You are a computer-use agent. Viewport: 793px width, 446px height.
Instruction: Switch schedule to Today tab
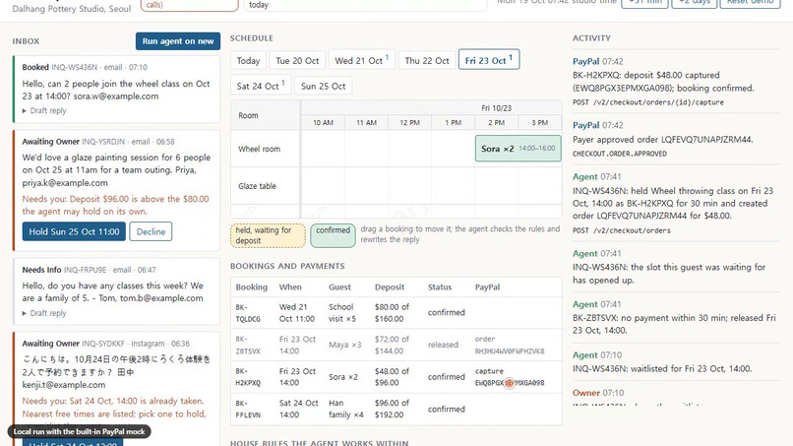(x=248, y=61)
